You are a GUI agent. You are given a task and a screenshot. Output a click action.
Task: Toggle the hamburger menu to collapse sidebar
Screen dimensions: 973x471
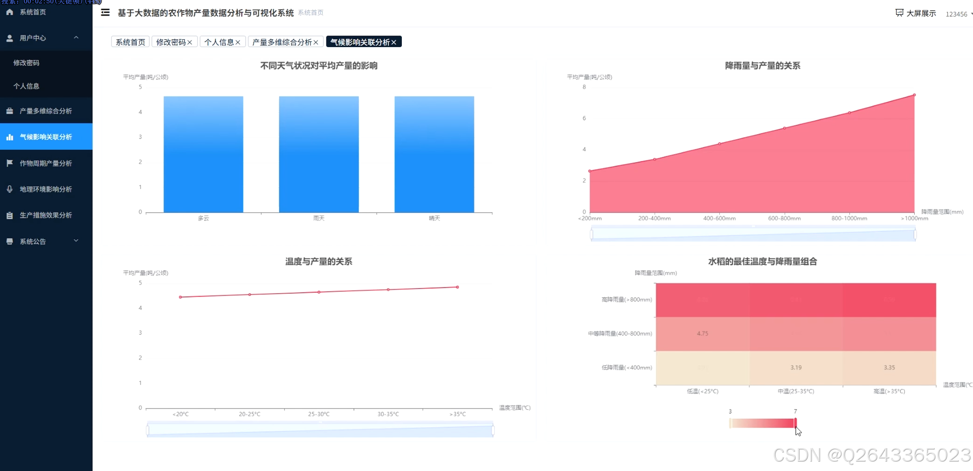(105, 13)
